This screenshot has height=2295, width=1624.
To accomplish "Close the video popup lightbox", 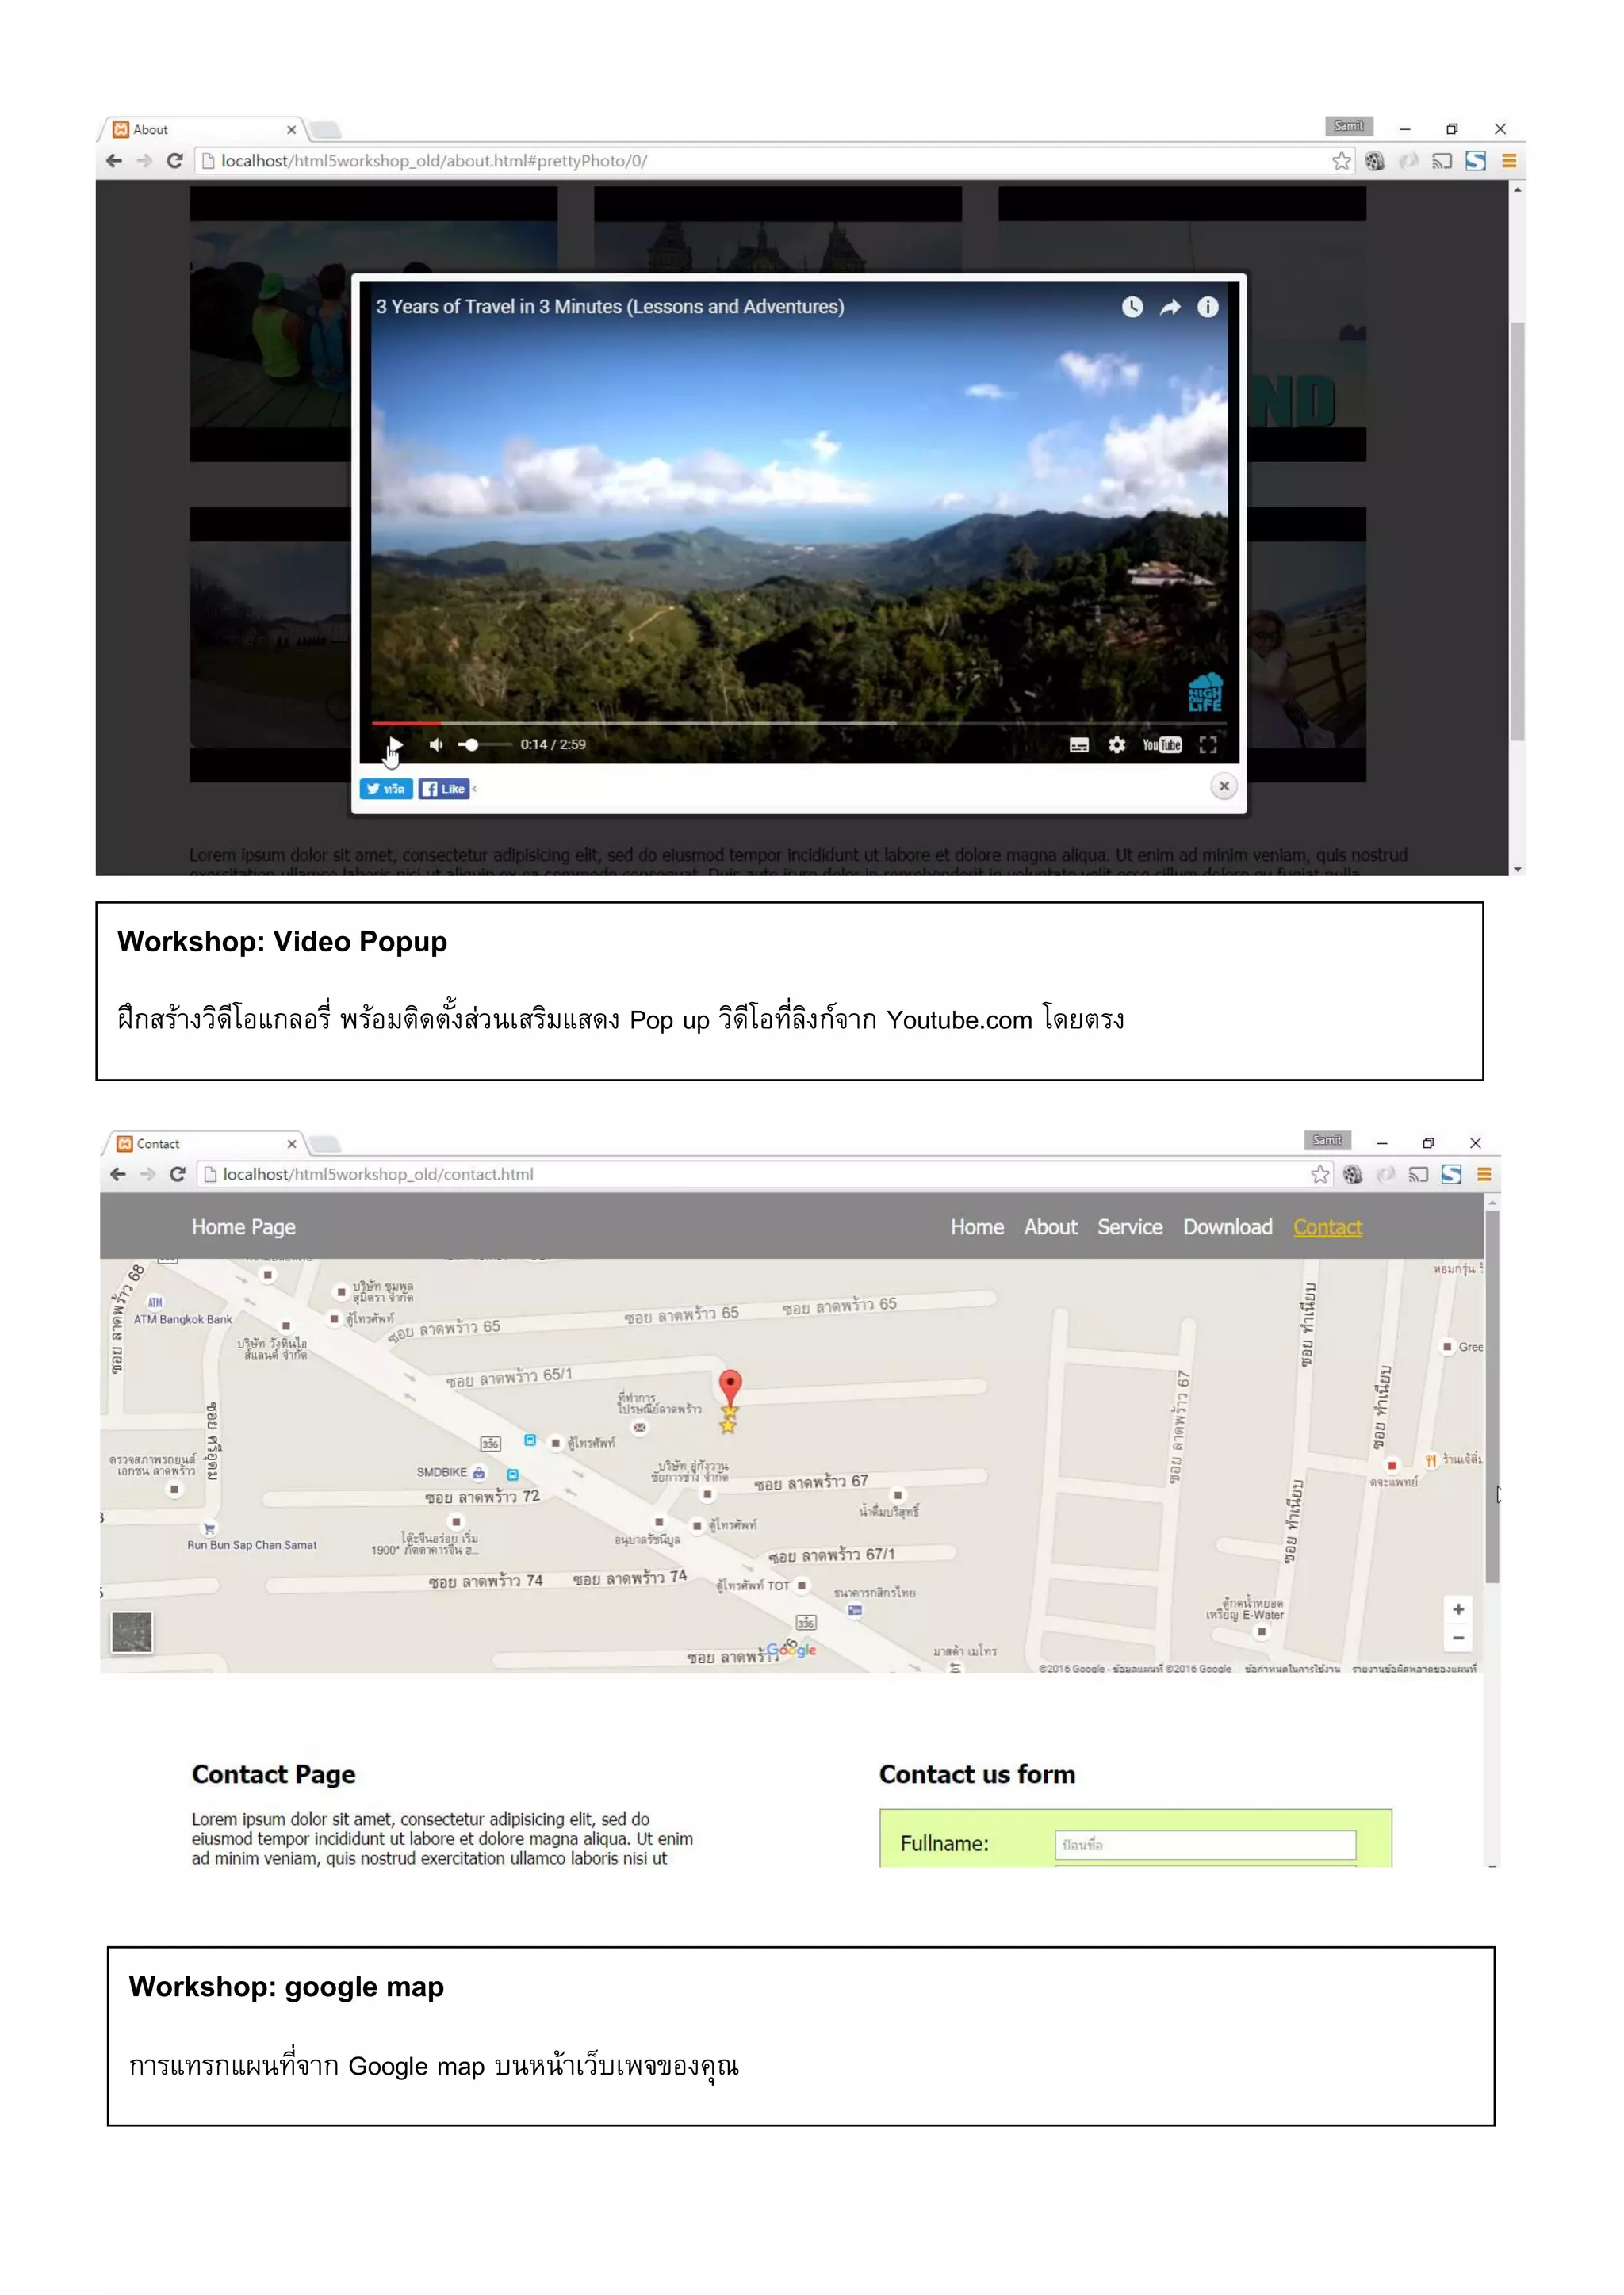I will pyautogui.click(x=1224, y=786).
